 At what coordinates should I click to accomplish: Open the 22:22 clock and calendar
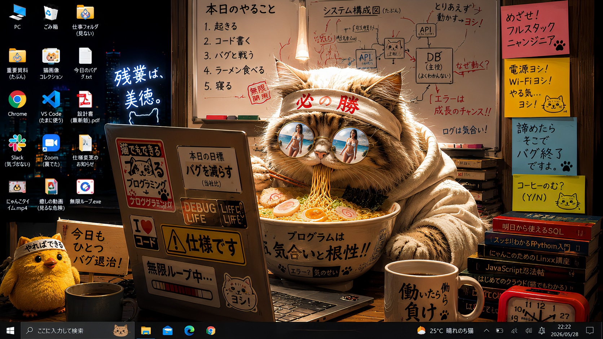[564, 330]
